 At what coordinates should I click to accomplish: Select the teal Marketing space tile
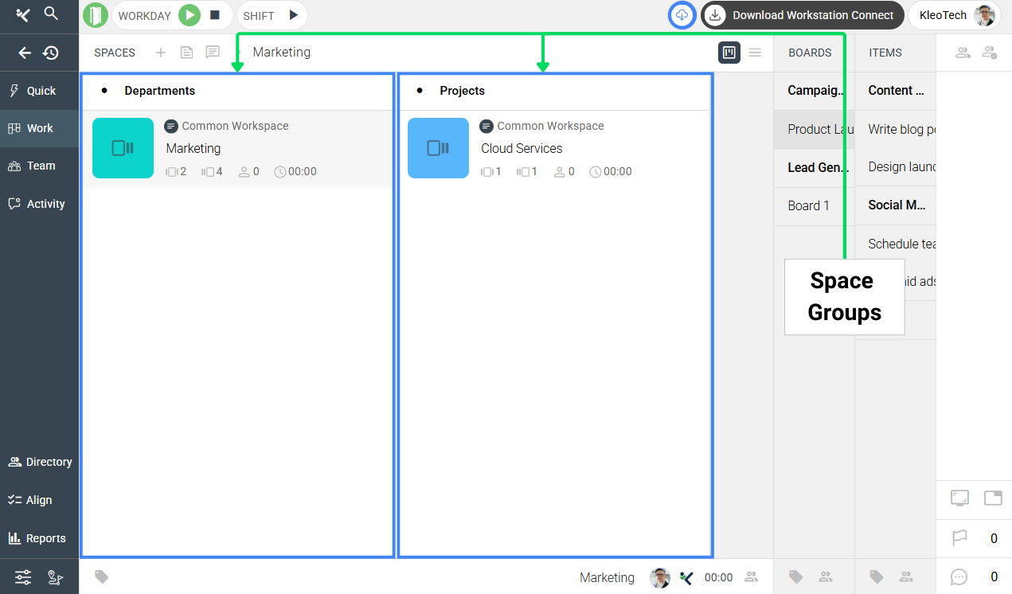pos(123,148)
